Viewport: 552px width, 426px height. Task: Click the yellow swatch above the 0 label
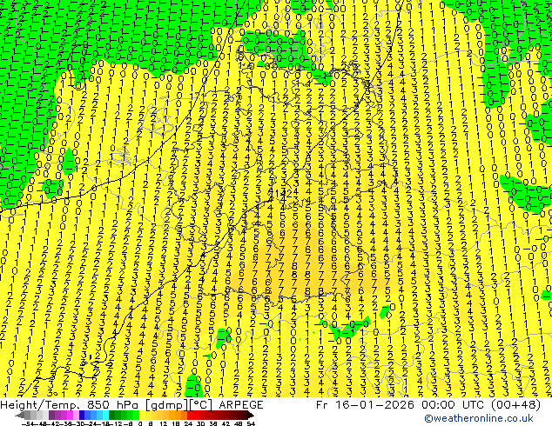(x=142, y=416)
